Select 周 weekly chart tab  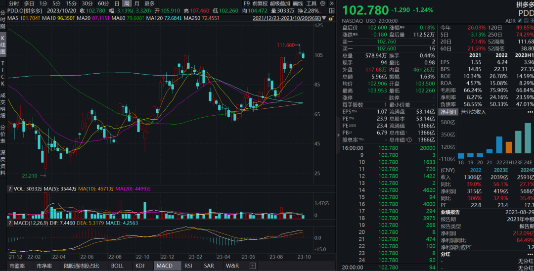(x=127, y=3)
